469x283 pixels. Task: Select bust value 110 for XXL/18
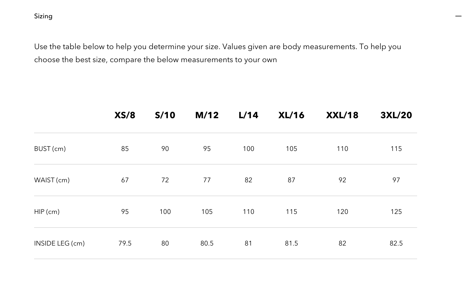click(x=342, y=149)
